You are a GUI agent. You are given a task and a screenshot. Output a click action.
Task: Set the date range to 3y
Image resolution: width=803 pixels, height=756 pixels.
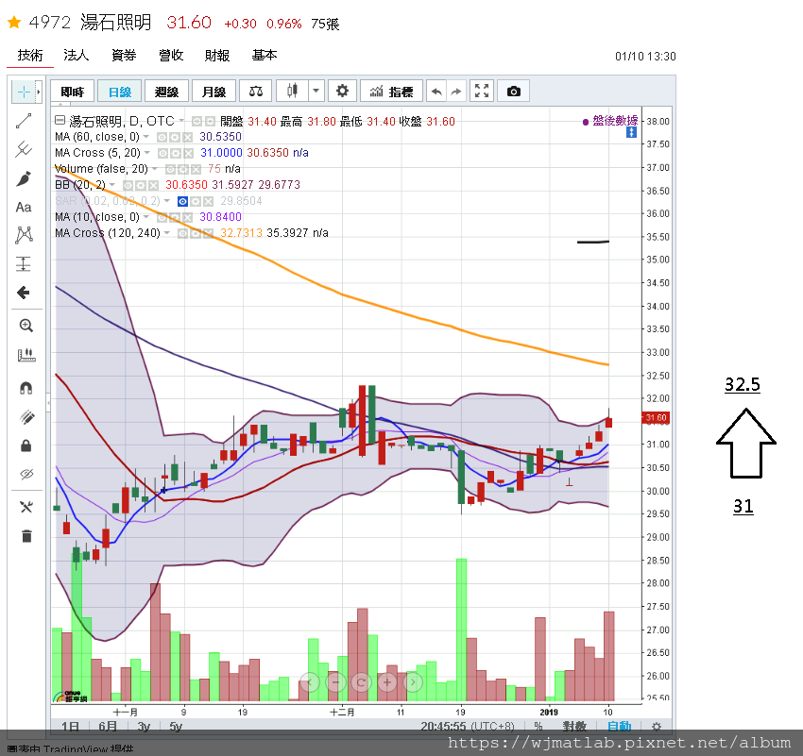144,727
